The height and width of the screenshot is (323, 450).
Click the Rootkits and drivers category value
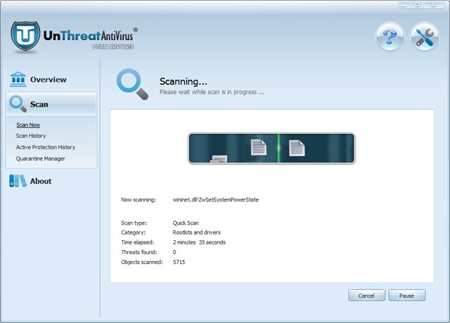197,232
